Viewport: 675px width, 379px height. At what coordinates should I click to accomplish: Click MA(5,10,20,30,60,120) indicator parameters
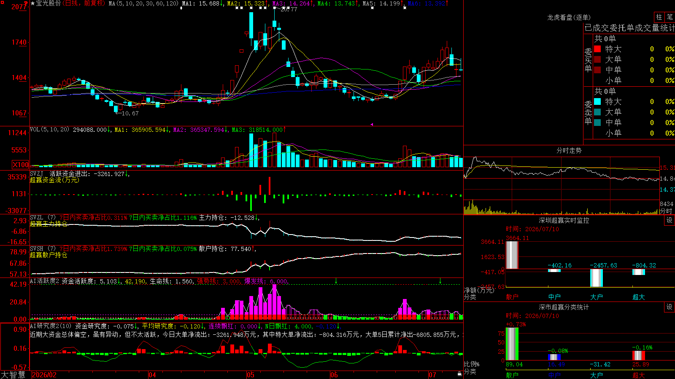pos(144,3)
